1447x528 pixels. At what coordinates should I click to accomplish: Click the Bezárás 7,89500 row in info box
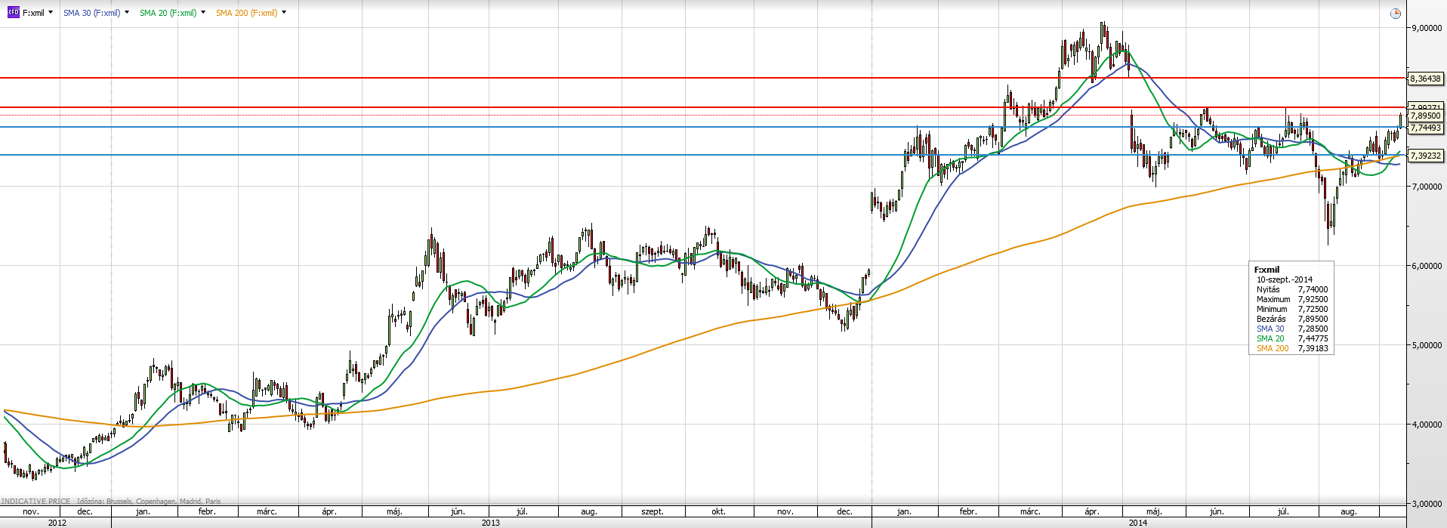(x=1291, y=319)
